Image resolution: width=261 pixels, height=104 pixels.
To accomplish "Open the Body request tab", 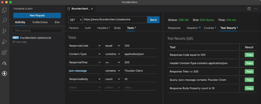I will [x=117, y=28].
